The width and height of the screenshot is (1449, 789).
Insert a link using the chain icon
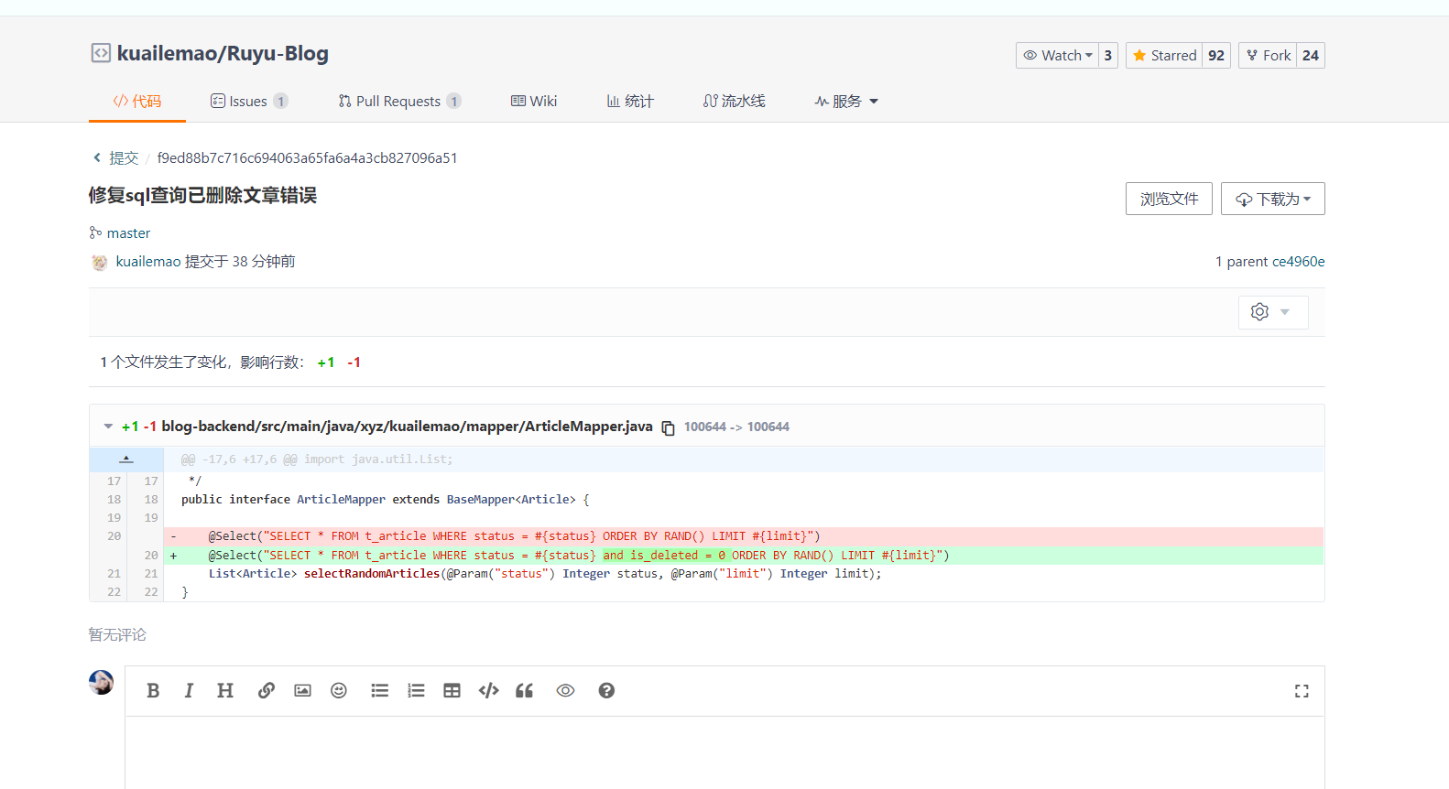point(267,691)
